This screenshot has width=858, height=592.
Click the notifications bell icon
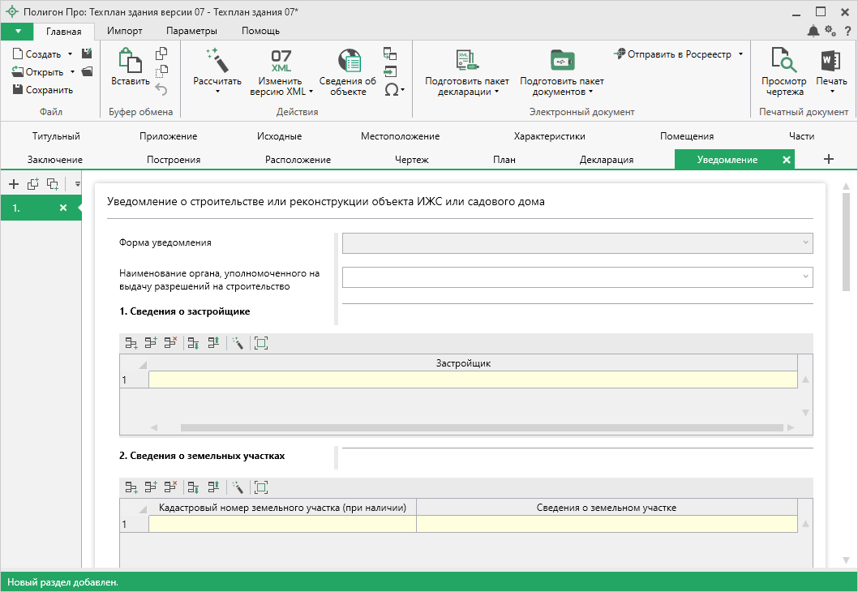[x=813, y=31]
